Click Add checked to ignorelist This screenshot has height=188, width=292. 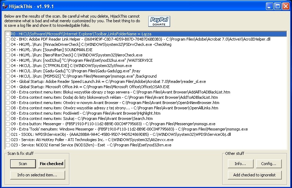254,175
